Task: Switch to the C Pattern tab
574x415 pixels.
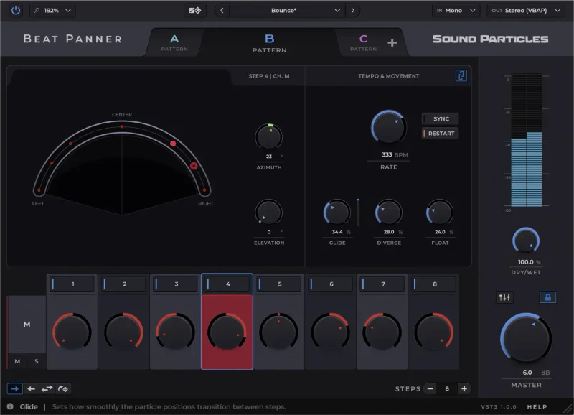Action: pyautogui.click(x=363, y=42)
